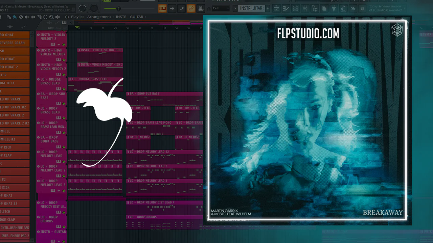Mute the LD - BRIDGE BRASS LEAD track
433x243 pixels.
64,88
